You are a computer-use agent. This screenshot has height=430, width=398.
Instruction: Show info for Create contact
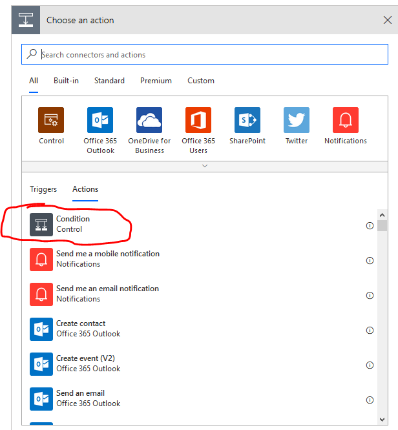370,330
